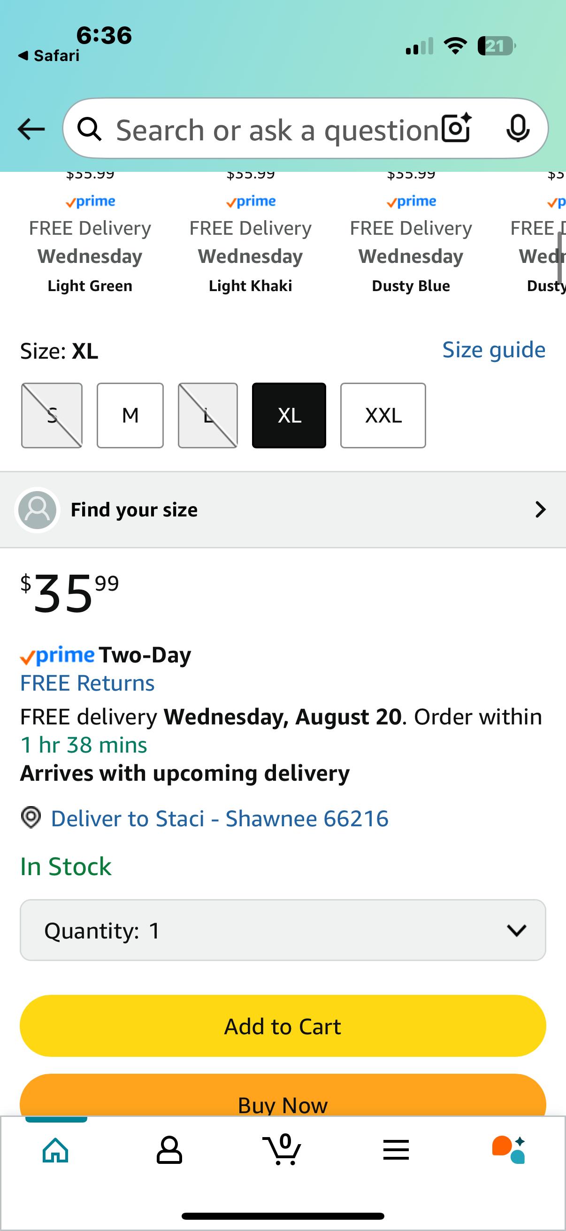Expand the Quantity dropdown
The image size is (566, 1231).
[x=283, y=930]
